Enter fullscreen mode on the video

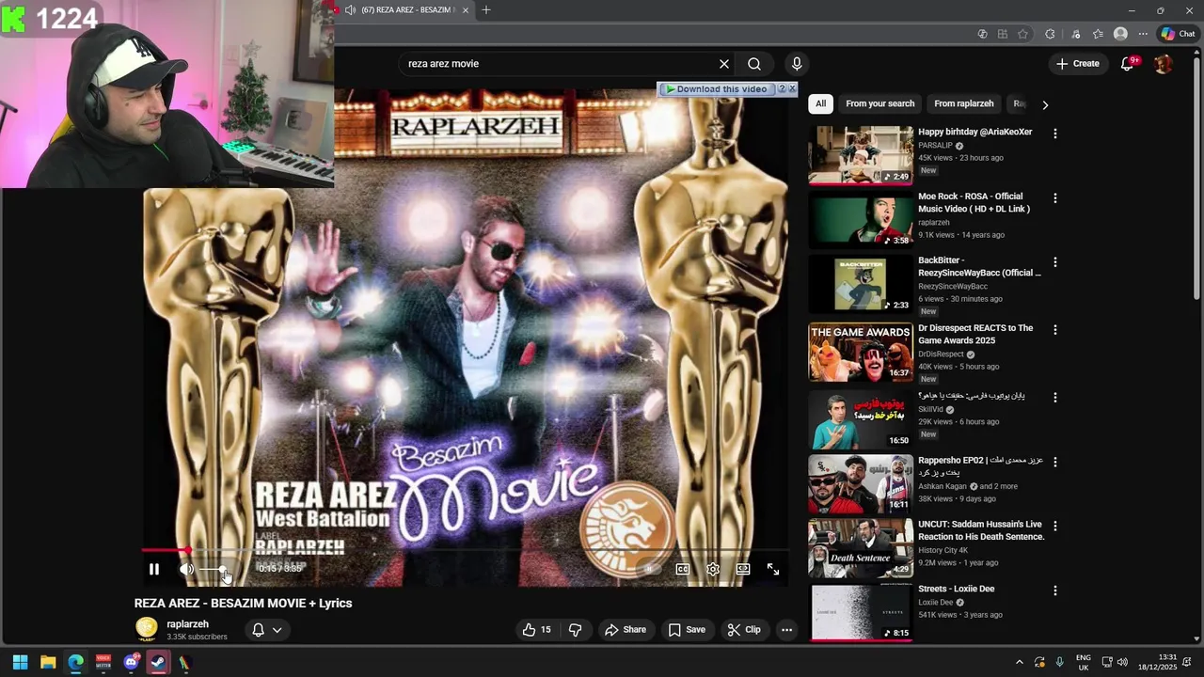tap(773, 569)
